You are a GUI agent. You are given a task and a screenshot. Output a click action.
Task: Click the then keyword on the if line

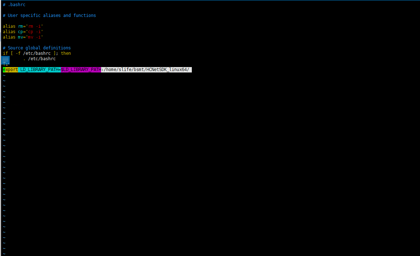[66, 53]
